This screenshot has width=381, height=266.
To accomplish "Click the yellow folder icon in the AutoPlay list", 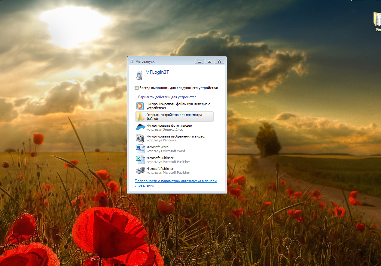I will [x=140, y=117].
